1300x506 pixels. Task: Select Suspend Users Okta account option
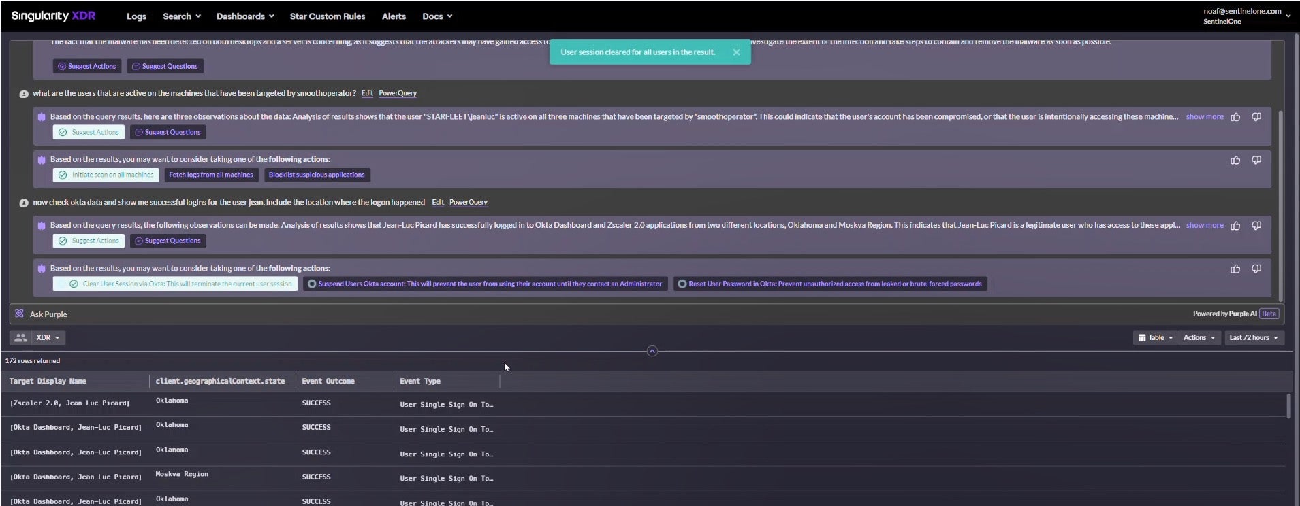[x=484, y=284]
